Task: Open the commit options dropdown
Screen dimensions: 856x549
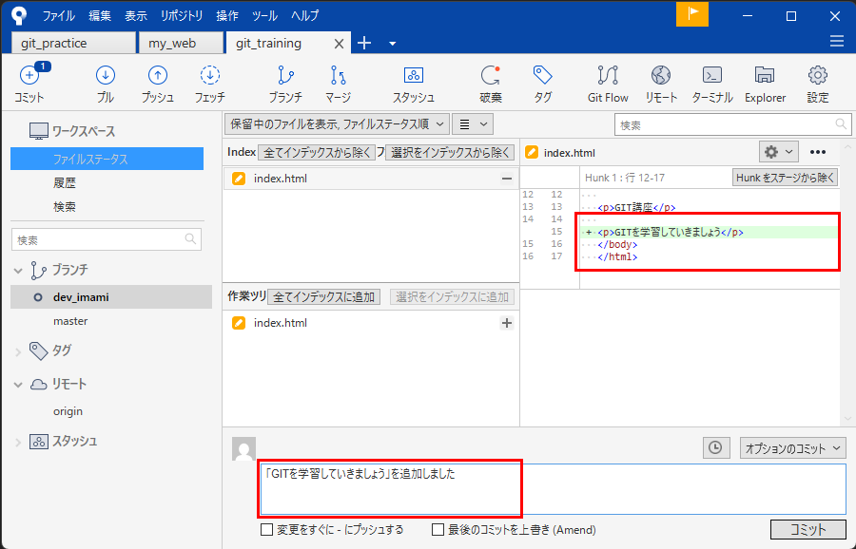Action: point(793,447)
